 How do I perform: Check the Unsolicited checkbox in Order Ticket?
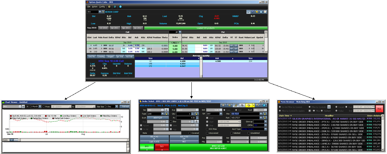248,133
